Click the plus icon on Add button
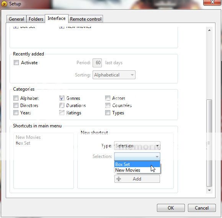Screen dimensions: 222x218 [119, 179]
